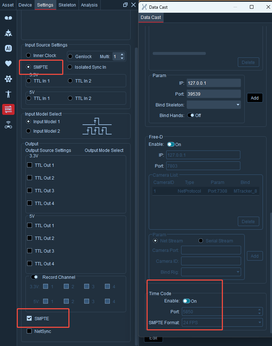
Task: Click the Camera ID input field
Action: [x=211, y=261]
